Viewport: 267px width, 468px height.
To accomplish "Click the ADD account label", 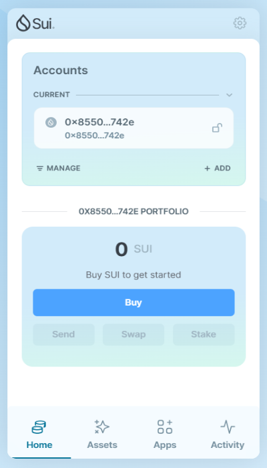I will click(x=222, y=168).
